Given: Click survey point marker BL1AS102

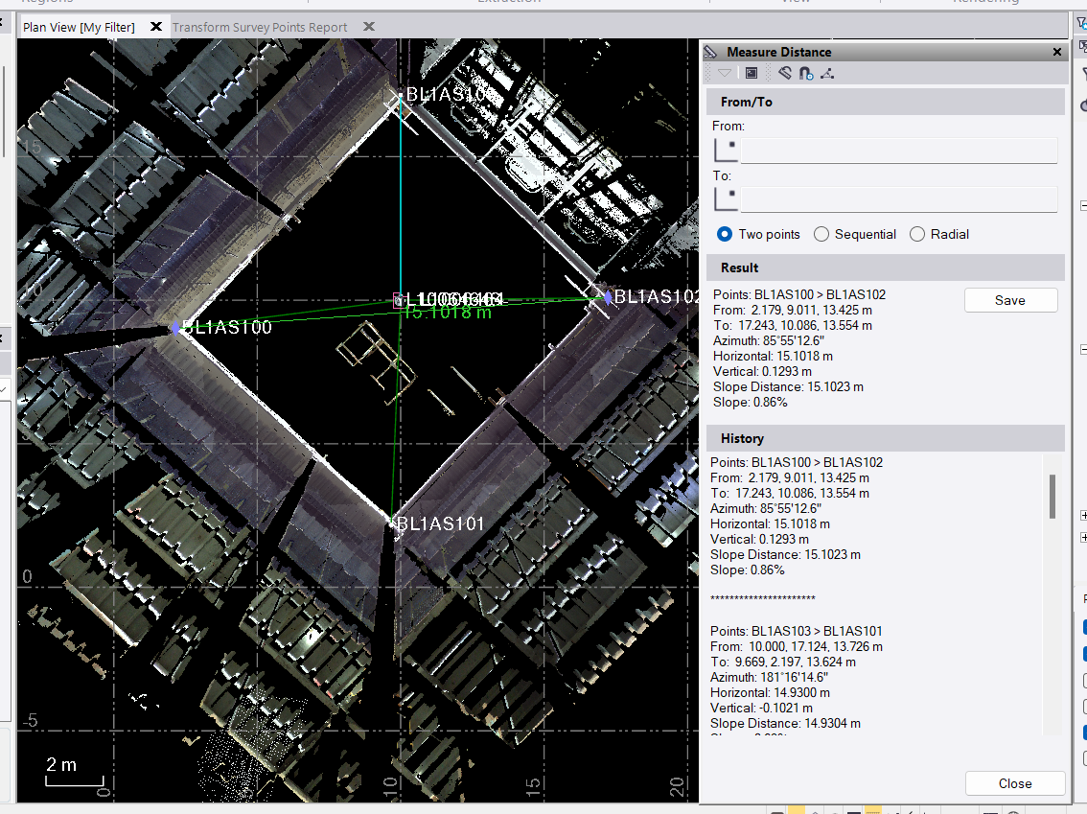Looking at the screenshot, I should pyautogui.click(x=607, y=297).
